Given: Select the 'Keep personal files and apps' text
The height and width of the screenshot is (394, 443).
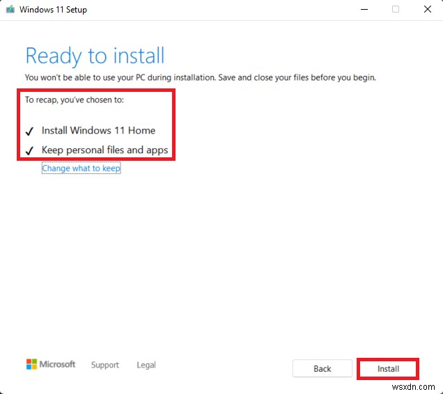Looking at the screenshot, I should [104, 150].
